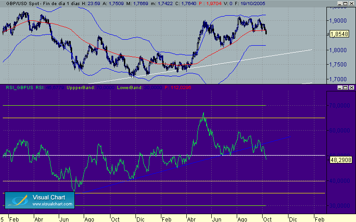The width and height of the screenshot is (356, 222).
Task: Close the GBP/USD Spot chart window
Action: click(351, 3)
